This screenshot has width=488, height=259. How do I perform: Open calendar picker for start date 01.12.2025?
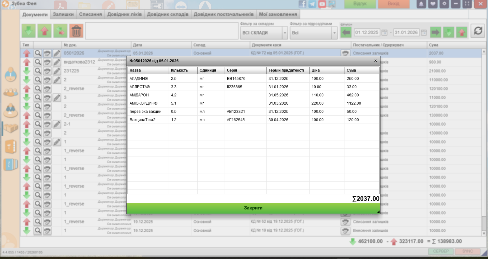(385, 32)
